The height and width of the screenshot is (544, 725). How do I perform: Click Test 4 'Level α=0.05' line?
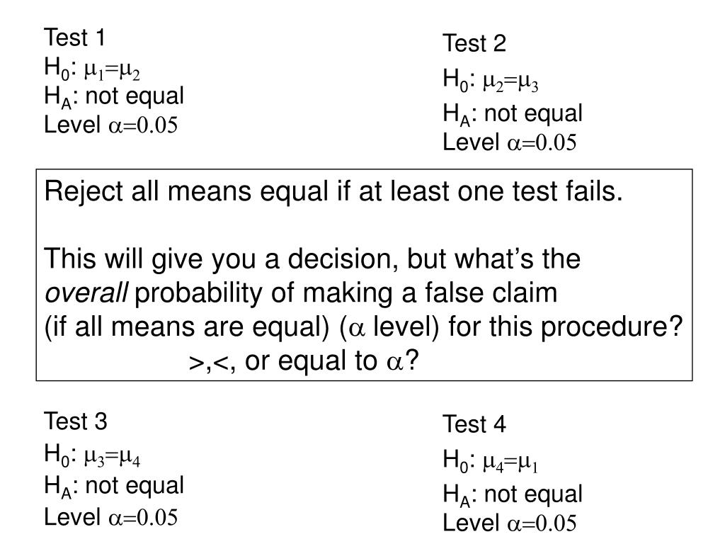click(x=510, y=523)
